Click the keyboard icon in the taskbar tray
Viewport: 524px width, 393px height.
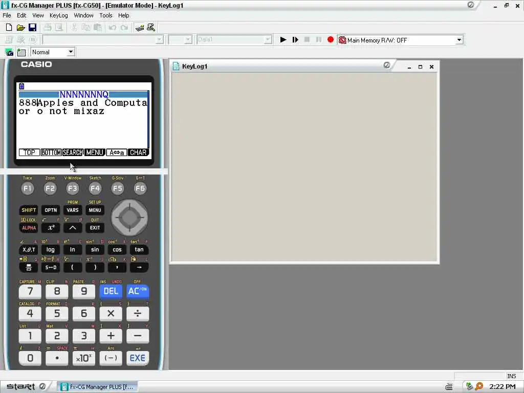pos(449,387)
